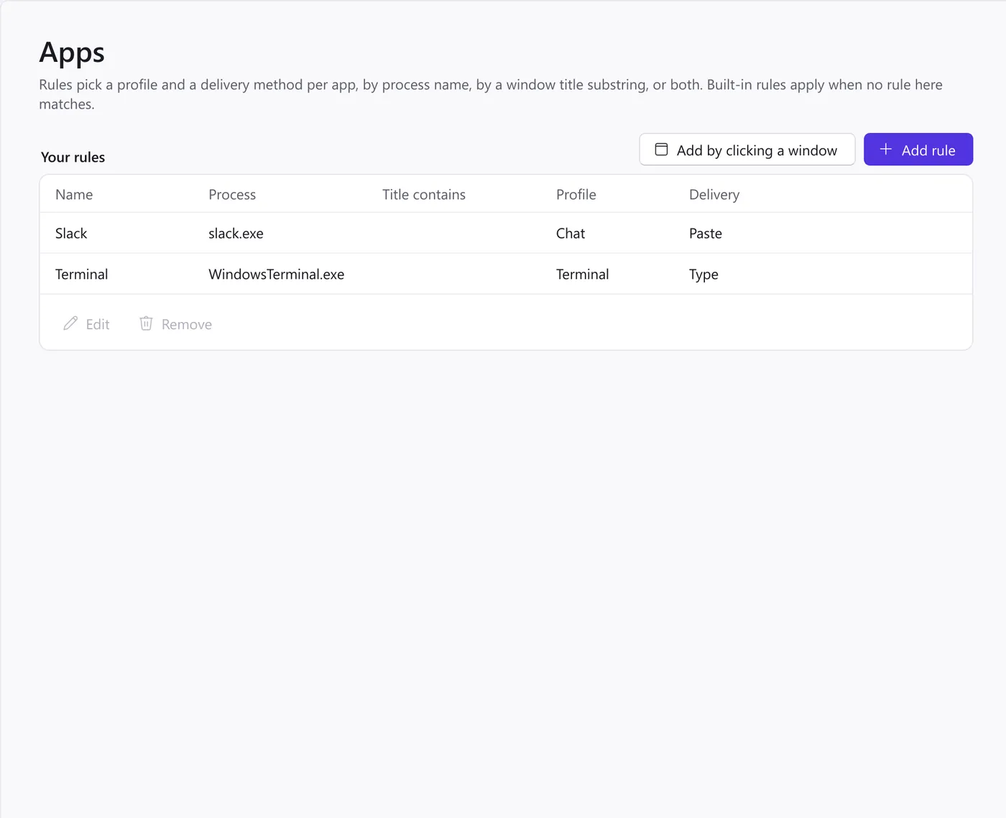Click the WindowsTerminal.exe process cell
This screenshot has width=1006, height=818.
click(277, 275)
